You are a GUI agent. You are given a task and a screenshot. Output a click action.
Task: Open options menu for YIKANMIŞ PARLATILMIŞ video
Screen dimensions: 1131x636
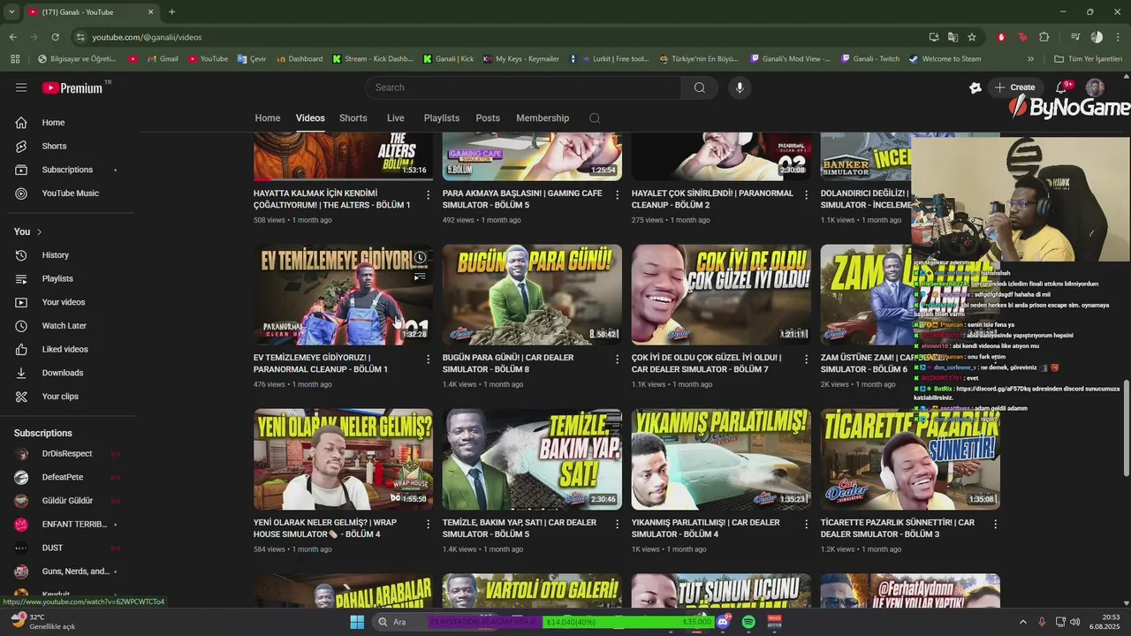point(806,524)
